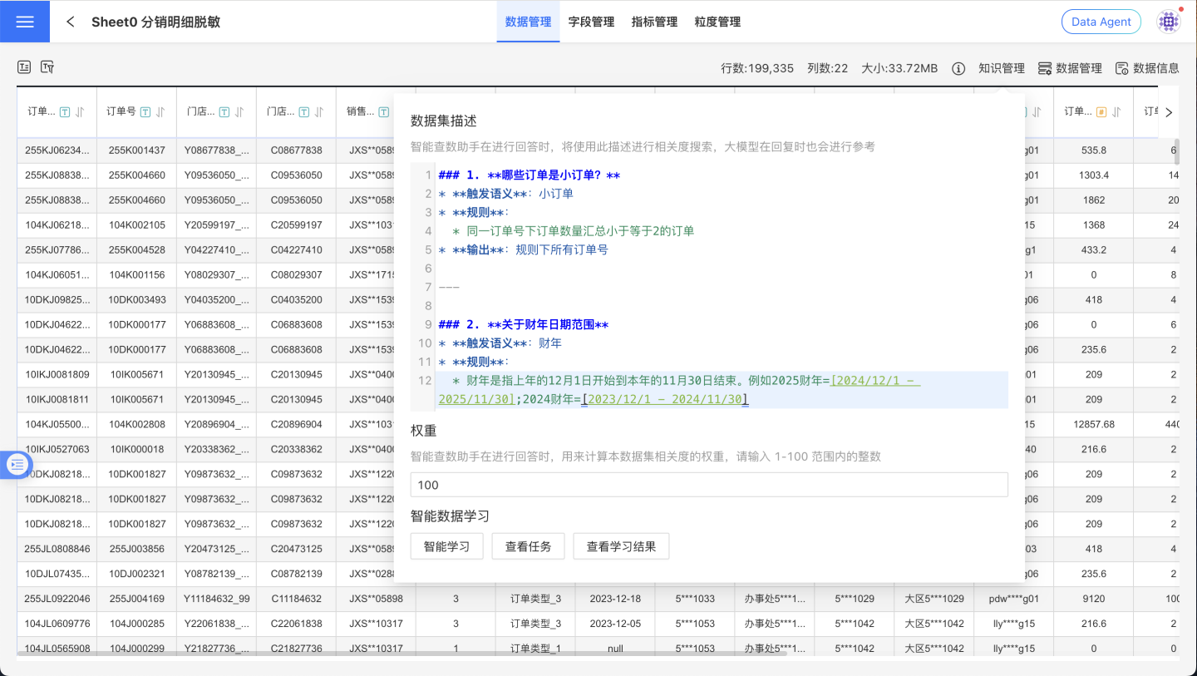Image resolution: width=1197 pixels, height=676 pixels.
Task: Click the back arrow beside Sheet0 分销明细脱敏
Action: pyautogui.click(x=70, y=22)
